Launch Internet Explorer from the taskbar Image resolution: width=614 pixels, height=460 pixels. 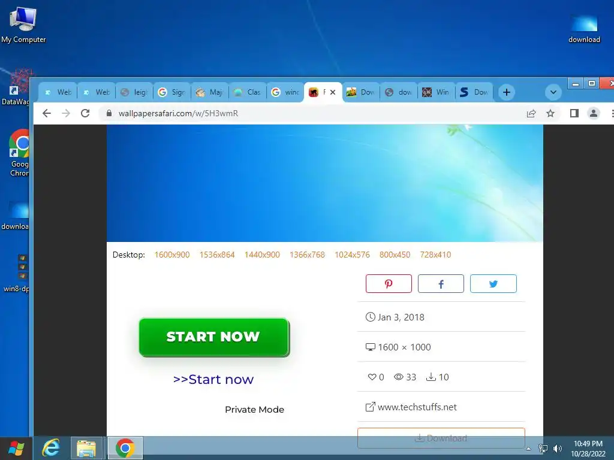click(x=51, y=448)
